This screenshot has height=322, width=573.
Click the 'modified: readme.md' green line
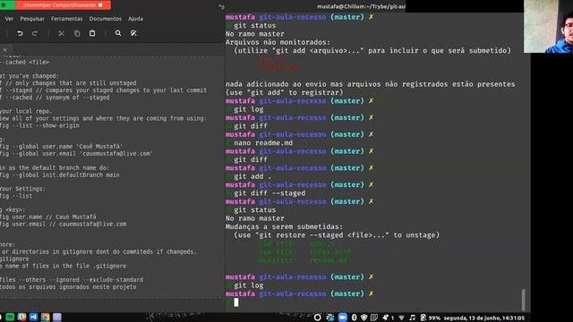(304, 260)
